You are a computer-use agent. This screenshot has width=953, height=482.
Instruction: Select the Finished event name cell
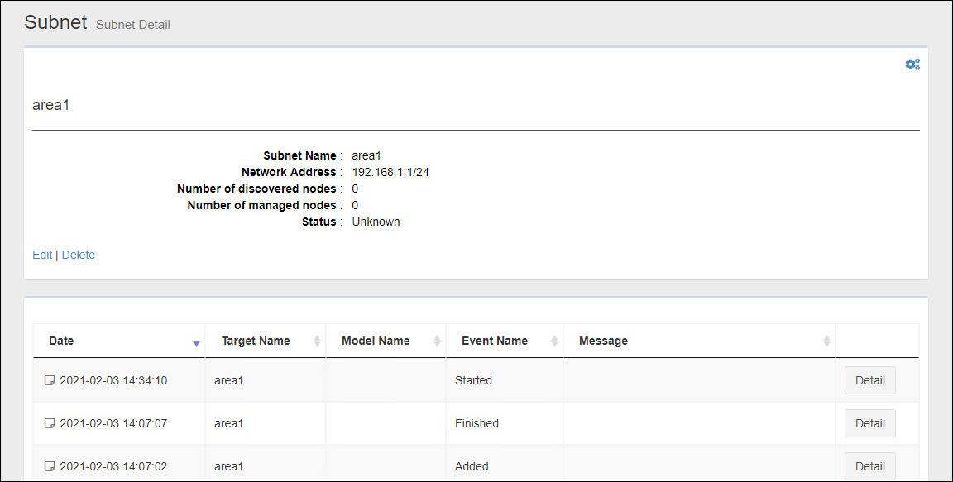476,423
